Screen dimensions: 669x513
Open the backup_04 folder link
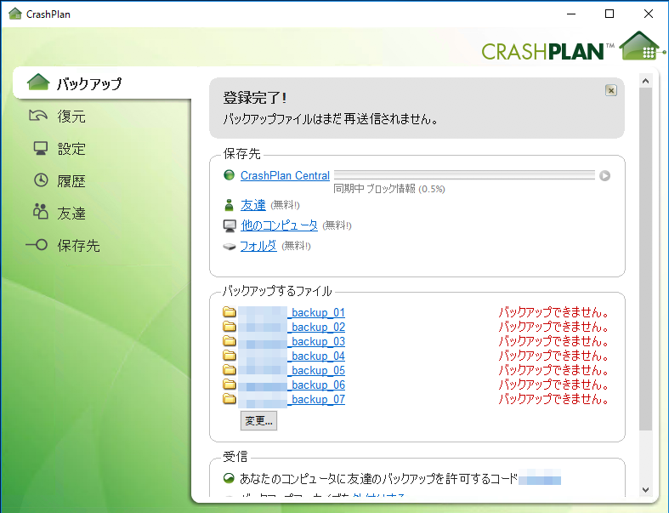[318, 356]
